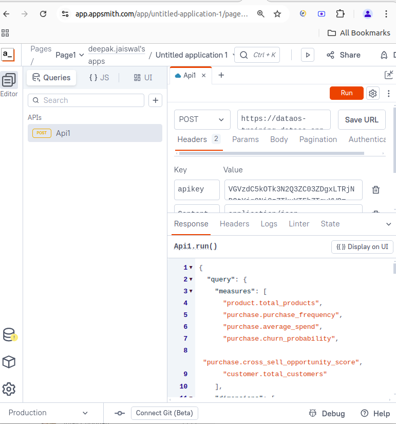Open the Debug panel

pos(327,414)
